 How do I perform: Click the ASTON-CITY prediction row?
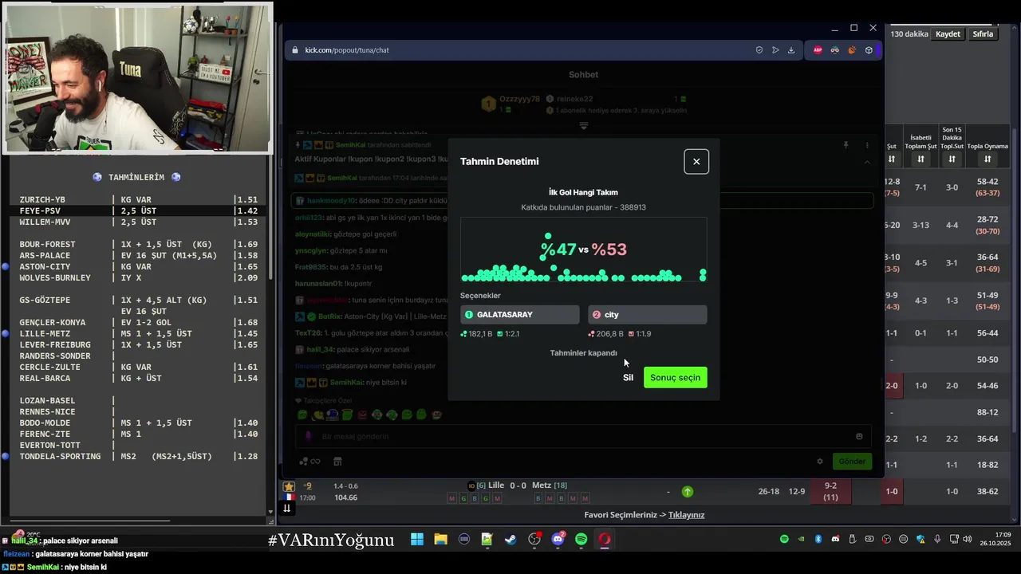click(x=140, y=267)
